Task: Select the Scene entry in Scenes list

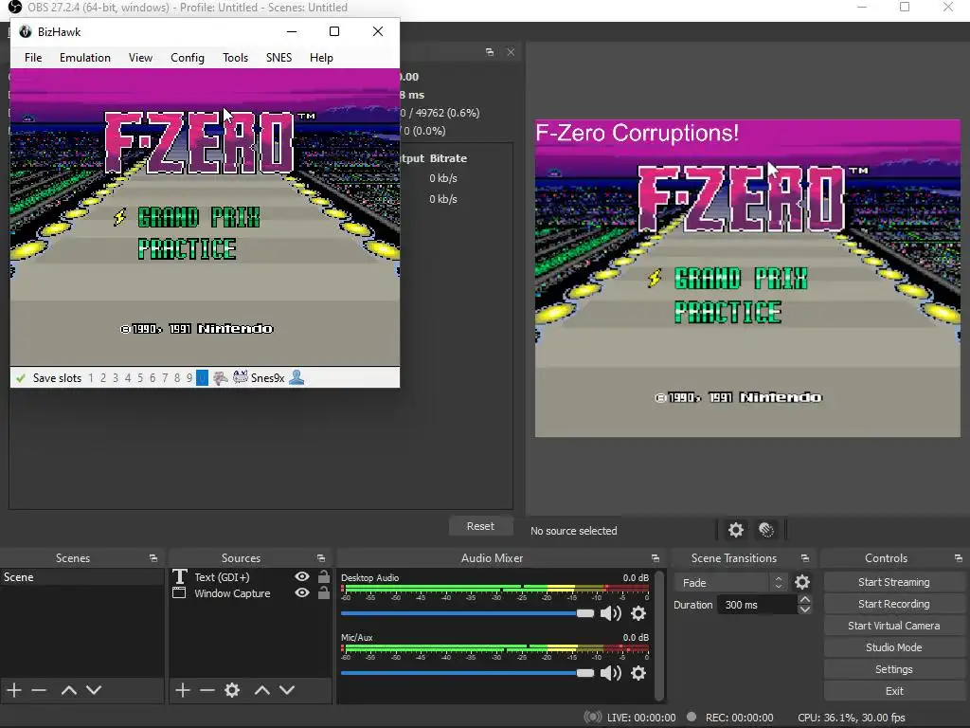Action: (81, 577)
